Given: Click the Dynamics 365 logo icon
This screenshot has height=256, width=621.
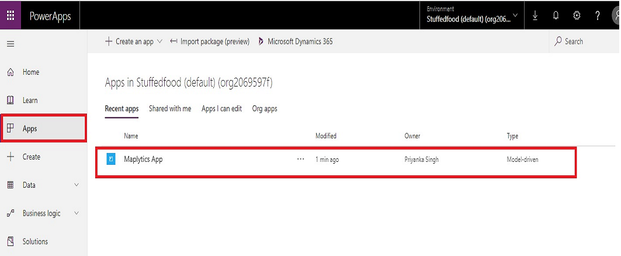Looking at the screenshot, I should [261, 41].
